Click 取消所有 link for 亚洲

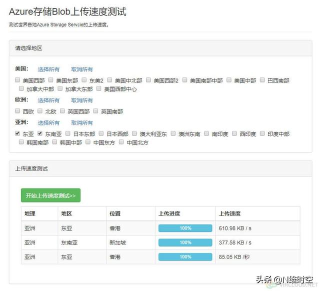tap(82, 123)
